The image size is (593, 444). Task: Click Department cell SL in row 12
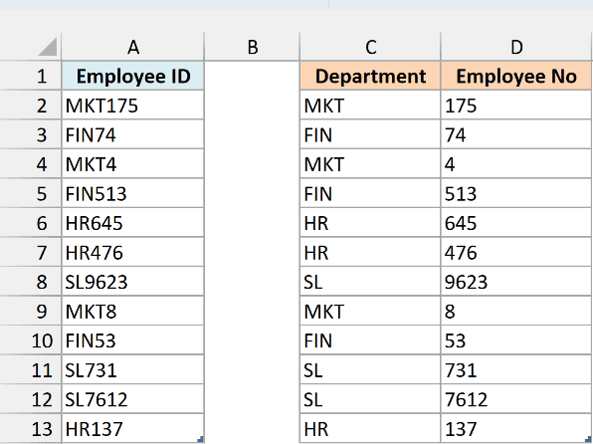[370, 399]
